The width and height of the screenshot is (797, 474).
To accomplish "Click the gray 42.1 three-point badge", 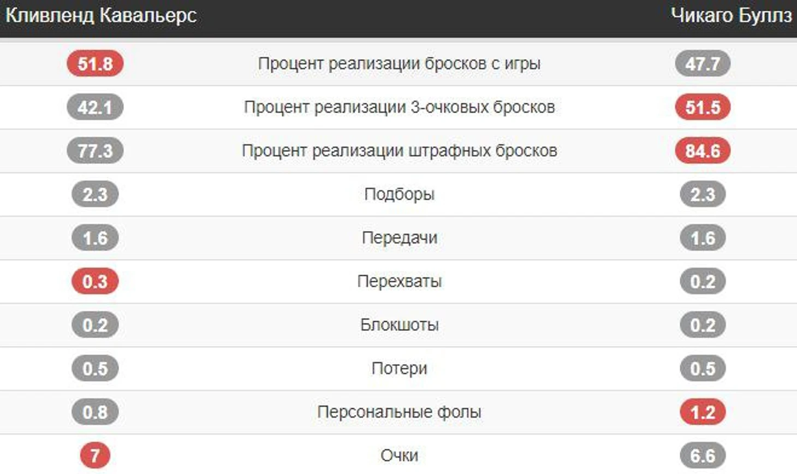I will click(x=95, y=107).
